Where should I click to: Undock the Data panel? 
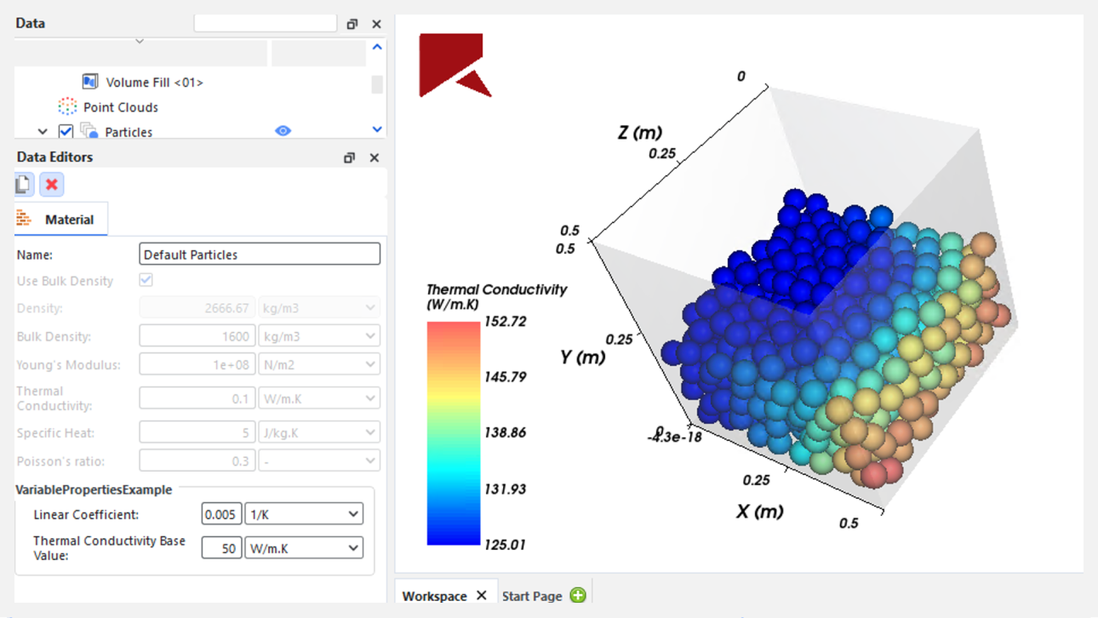pos(352,24)
